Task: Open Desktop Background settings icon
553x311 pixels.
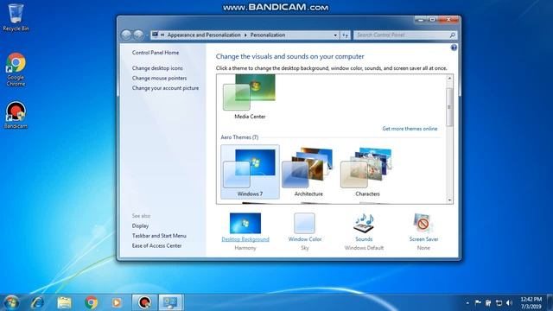Action: (x=245, y=223)
